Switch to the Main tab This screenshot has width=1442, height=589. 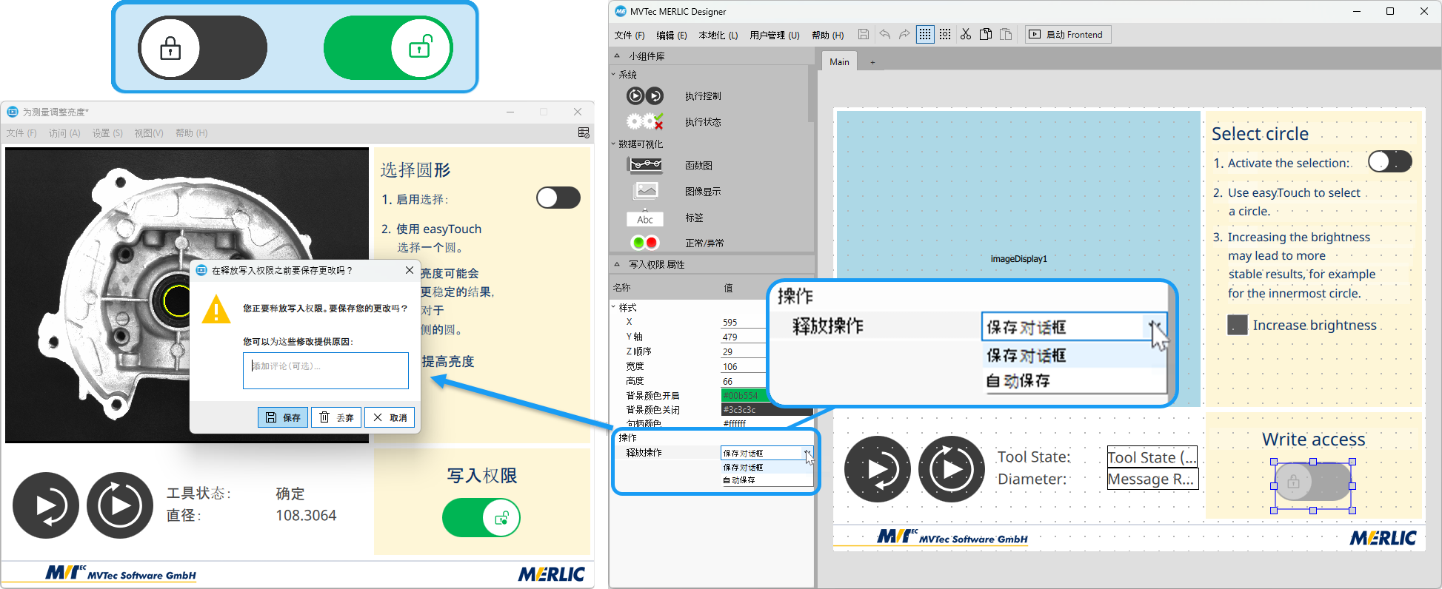839,61
